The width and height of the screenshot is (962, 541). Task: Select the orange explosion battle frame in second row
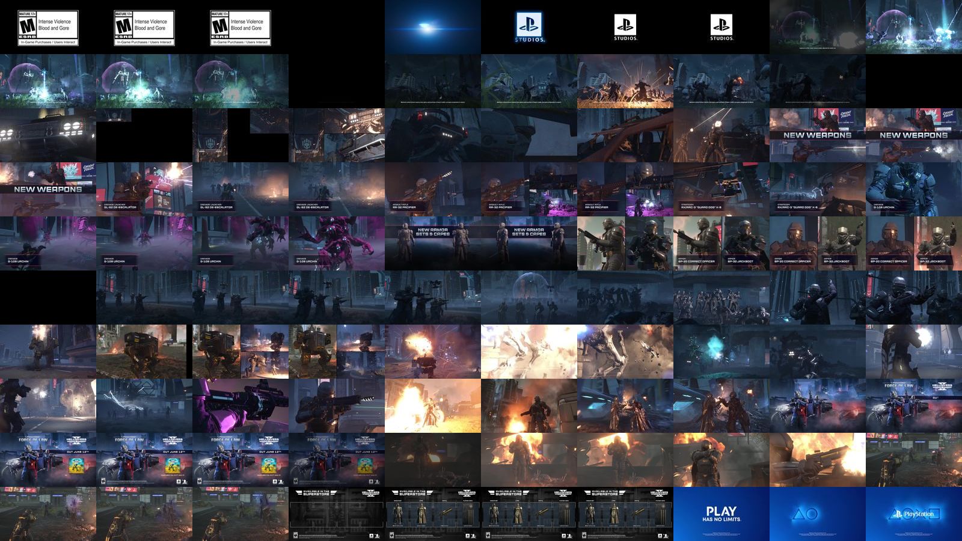pos(625,81)
